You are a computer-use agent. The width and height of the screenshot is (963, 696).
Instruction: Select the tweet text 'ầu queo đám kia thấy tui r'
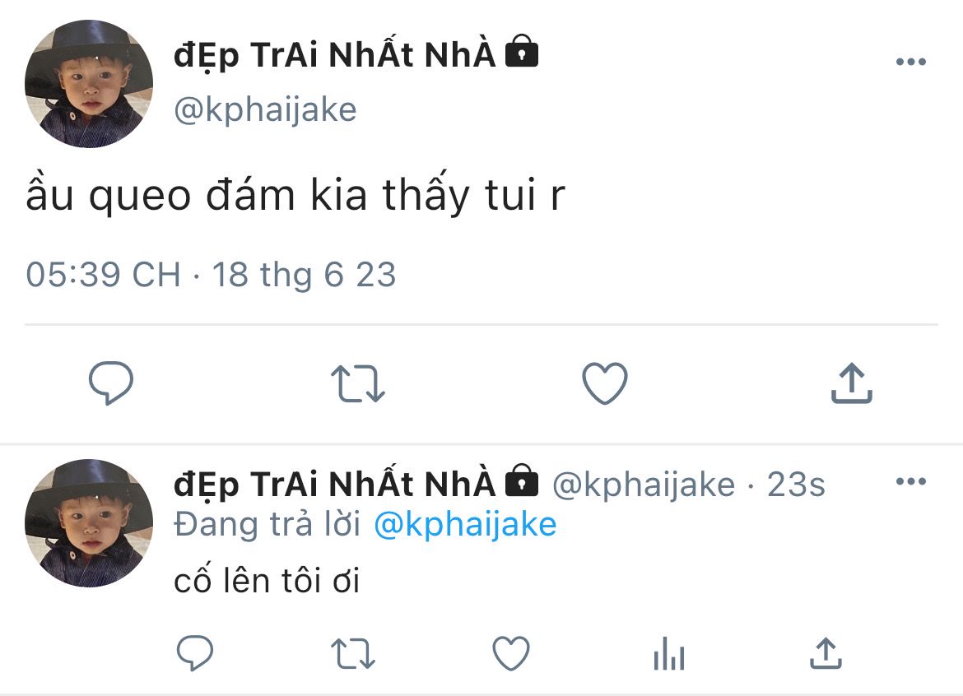point(295,194)
